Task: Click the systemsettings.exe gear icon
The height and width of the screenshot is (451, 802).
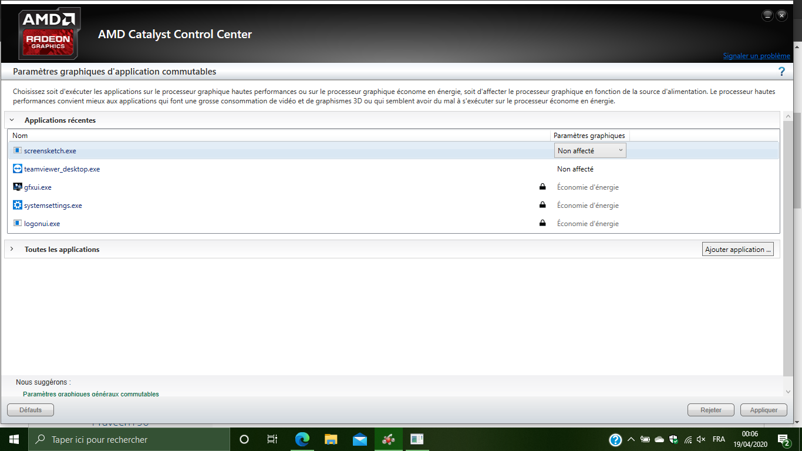Action: click(17, 206)
